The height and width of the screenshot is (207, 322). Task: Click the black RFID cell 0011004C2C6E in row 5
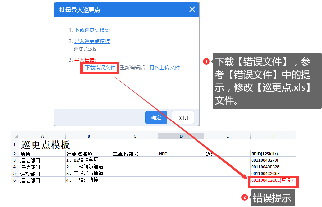click(273, 173)
